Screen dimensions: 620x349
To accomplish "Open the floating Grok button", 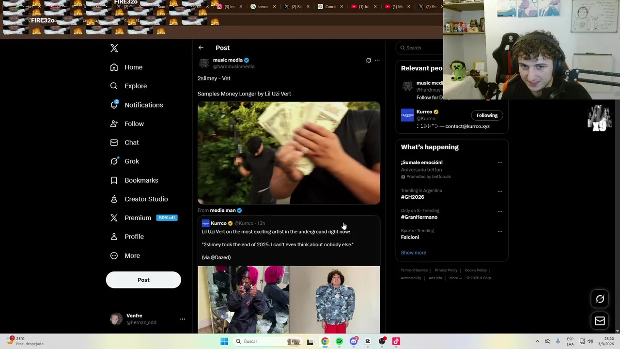I will (600, 299).
